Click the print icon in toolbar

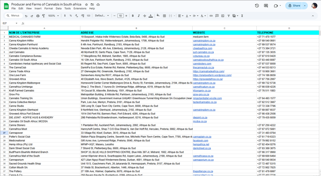point(38,16)
